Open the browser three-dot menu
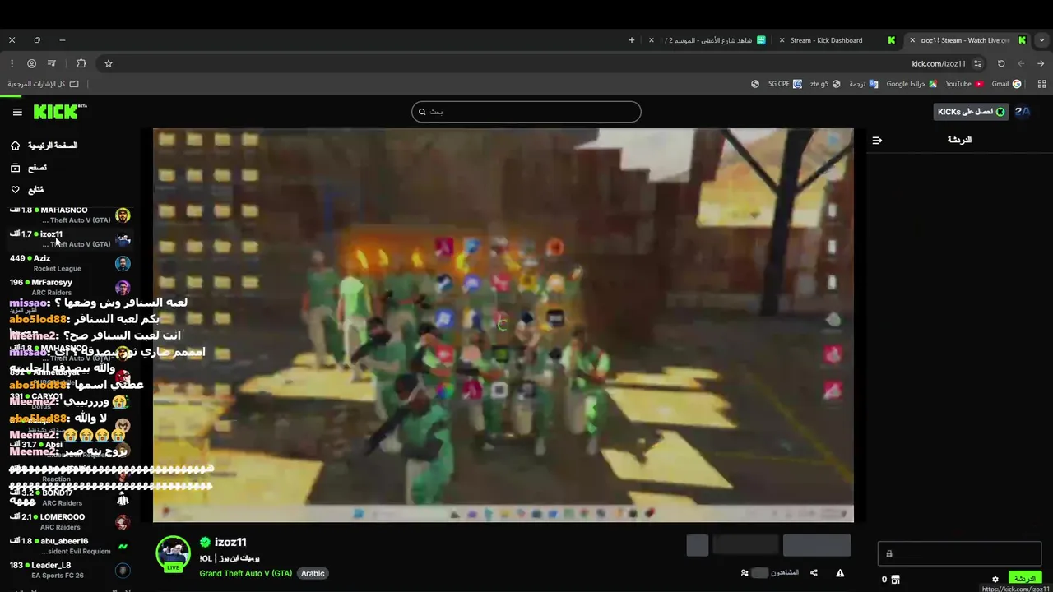The width and height of the screenshot is (1053, 592). coord(12,63)
